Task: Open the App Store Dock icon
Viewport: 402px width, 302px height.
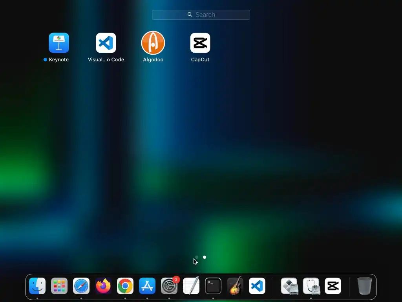Action: [x=147, y=286]
